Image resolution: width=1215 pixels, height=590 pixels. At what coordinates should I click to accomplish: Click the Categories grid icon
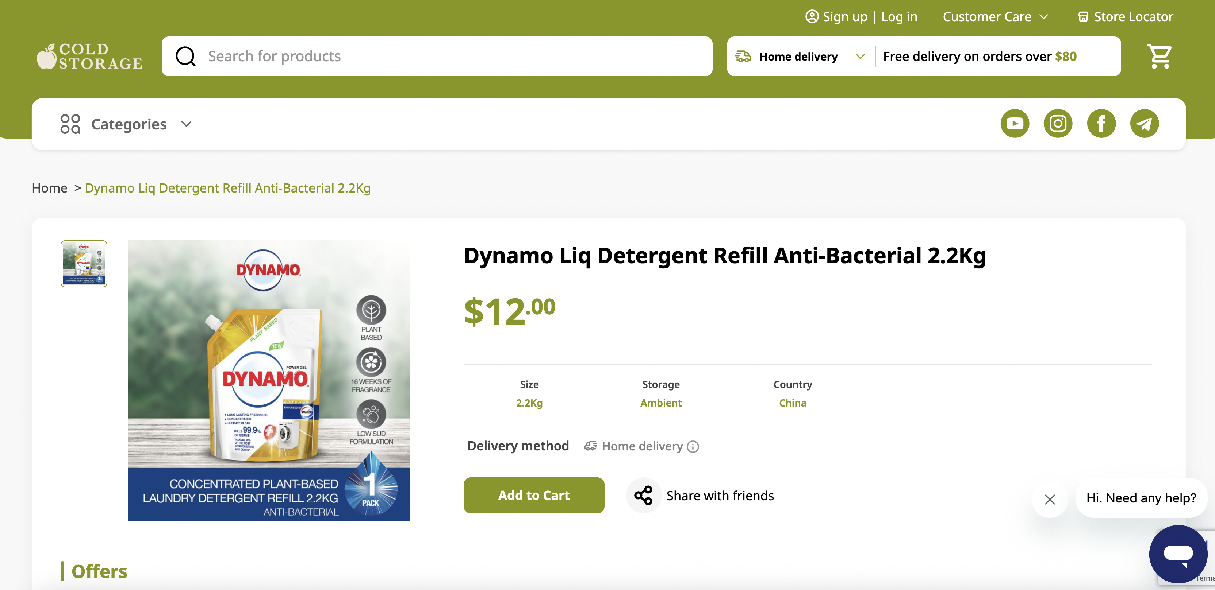pyautogui.click(x=70, y=124)
